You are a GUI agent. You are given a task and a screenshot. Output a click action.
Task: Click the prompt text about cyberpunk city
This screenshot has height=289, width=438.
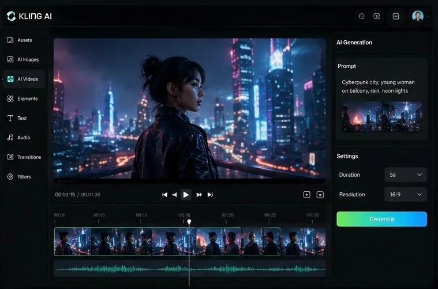(x=378, y=86)
